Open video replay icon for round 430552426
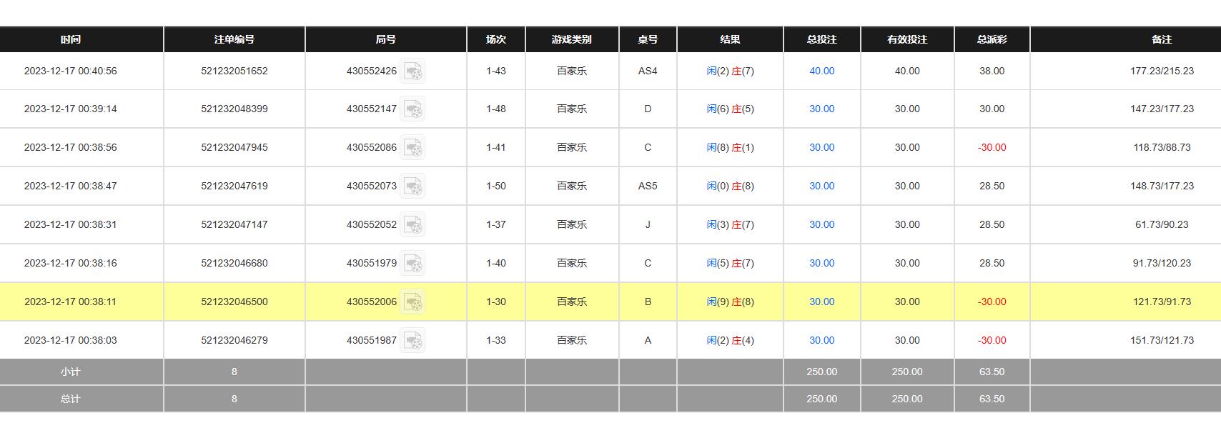1221x433 pixels. pos(412,71)
